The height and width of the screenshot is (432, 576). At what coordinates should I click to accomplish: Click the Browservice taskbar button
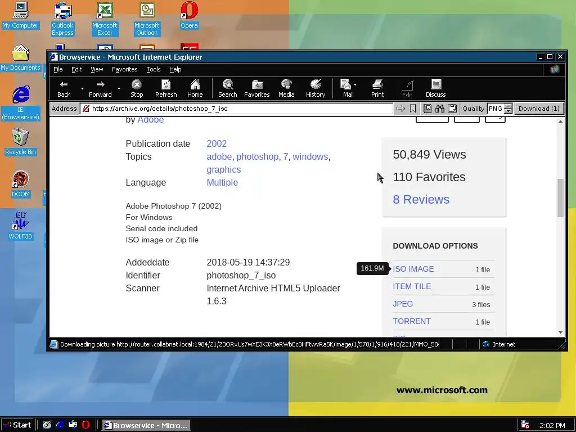coord(146,425)
